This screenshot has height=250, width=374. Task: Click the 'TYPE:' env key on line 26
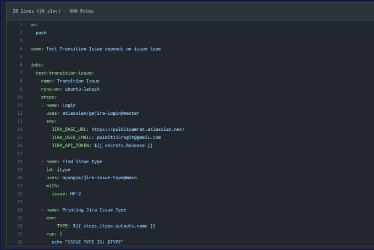point(63,226)
